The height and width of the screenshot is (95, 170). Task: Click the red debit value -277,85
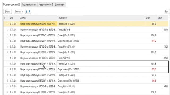pyautogui.click(x=154, y=69)
